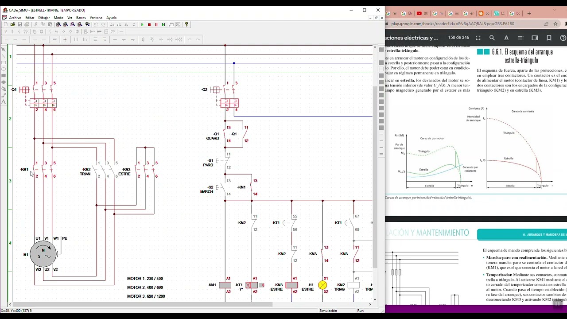Toggle fullscreen in Google Books reader
567x319 pixels.
[x=478, y=38]
